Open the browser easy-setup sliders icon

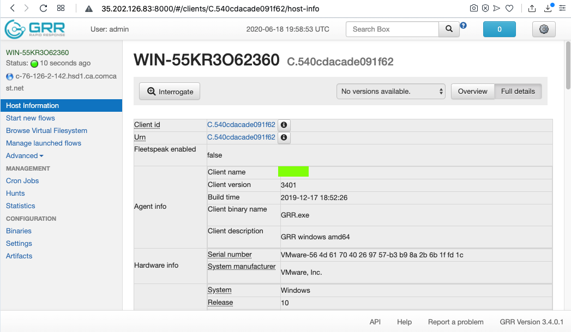point(563,8)
